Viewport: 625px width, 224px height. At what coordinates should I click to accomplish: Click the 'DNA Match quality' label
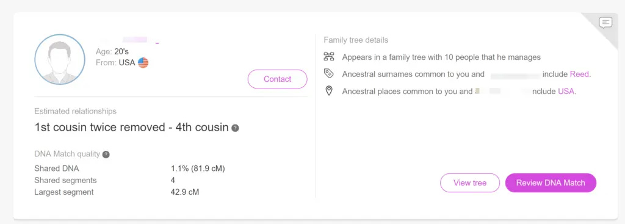tap(67, 154)
